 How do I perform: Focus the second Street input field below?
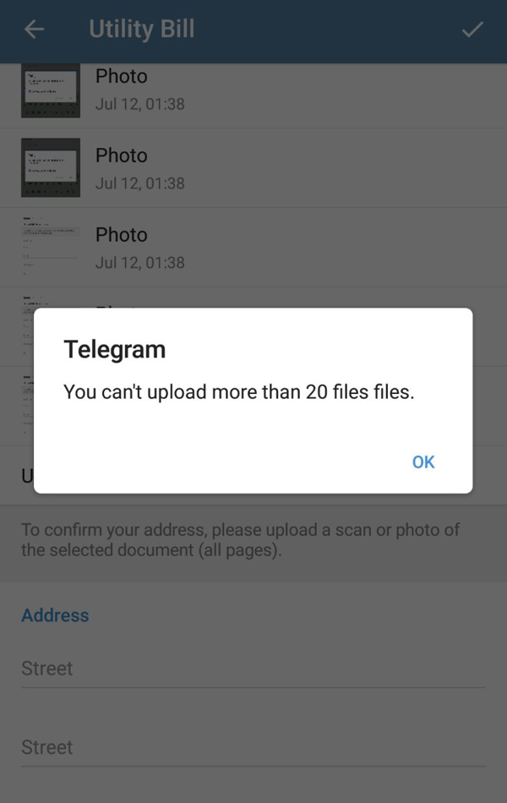point(253,747)
